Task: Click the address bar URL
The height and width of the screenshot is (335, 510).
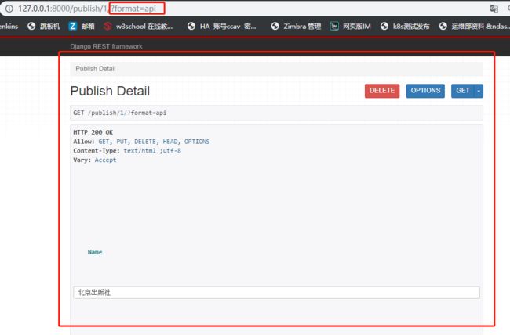Action: 87,9
